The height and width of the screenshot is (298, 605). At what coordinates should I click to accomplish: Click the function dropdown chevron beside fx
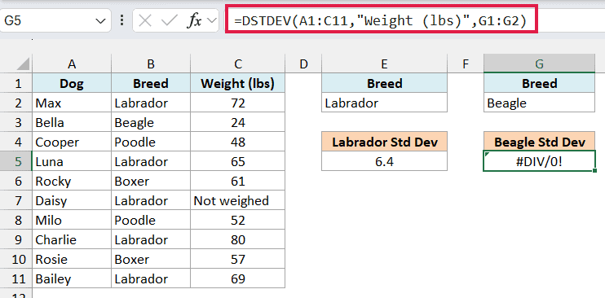(x=212, y=21)
